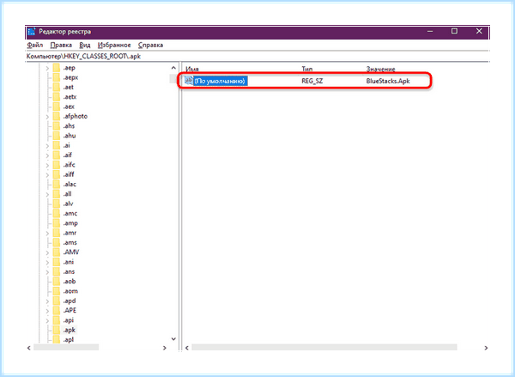Click the tree pane scroll right arrow

pyautogui.click(x=165, y=348)
